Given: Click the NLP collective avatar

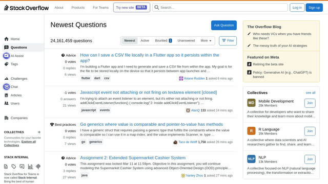Looking at the screenshot, I should [251, 159].
